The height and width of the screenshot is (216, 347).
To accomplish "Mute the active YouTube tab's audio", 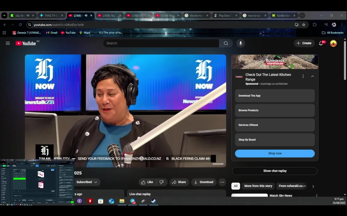I will pyautogui.click(x=86, y=16).
